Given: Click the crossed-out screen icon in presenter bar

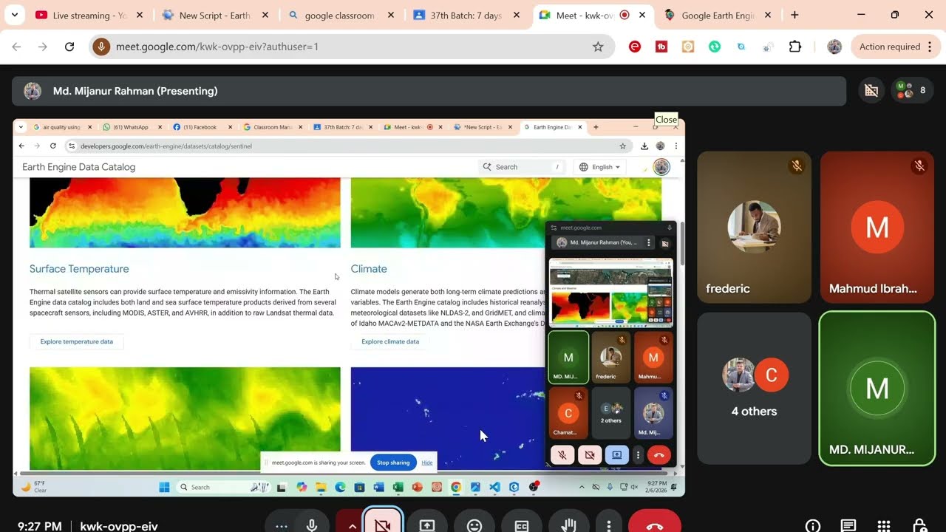Looking at the screenshot, I should pyautogui.click(x=871, y=90).
